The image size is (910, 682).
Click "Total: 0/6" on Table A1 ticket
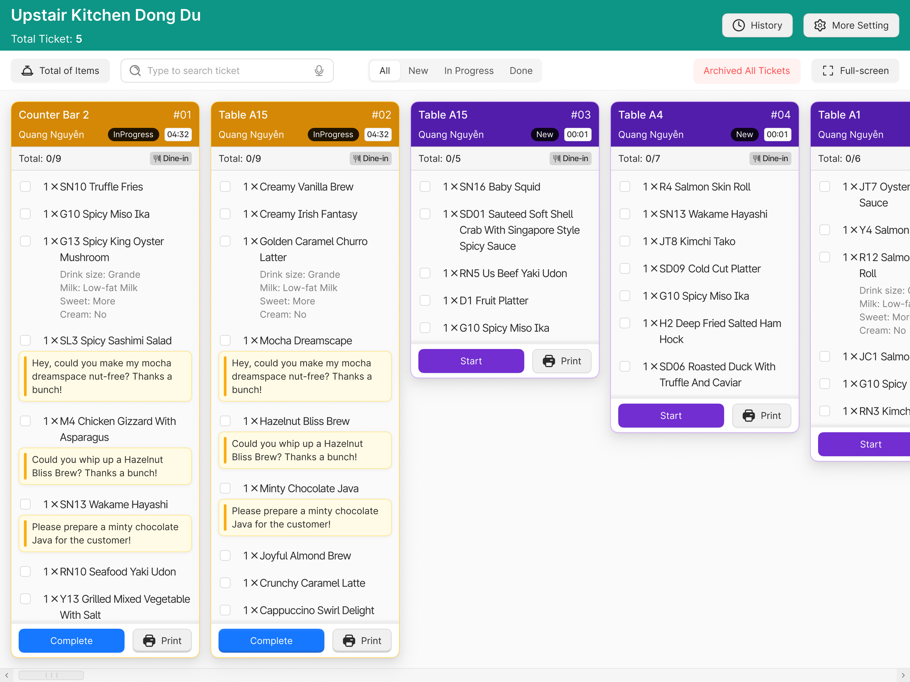[x=839, y=159]
